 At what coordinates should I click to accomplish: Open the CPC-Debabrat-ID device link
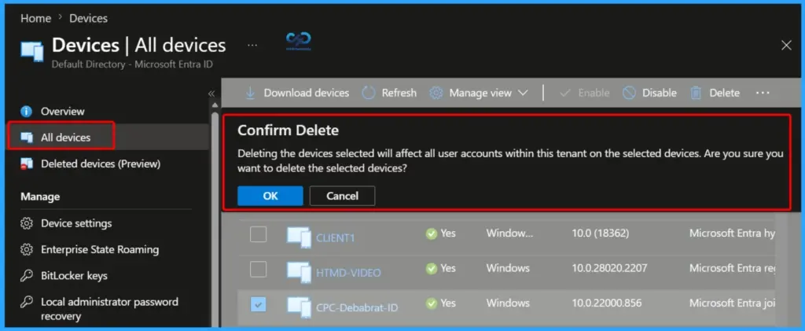357,307
